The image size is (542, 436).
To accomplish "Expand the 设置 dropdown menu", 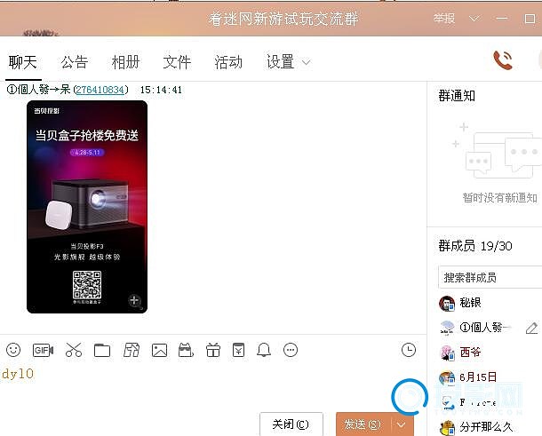I will 307,62.
